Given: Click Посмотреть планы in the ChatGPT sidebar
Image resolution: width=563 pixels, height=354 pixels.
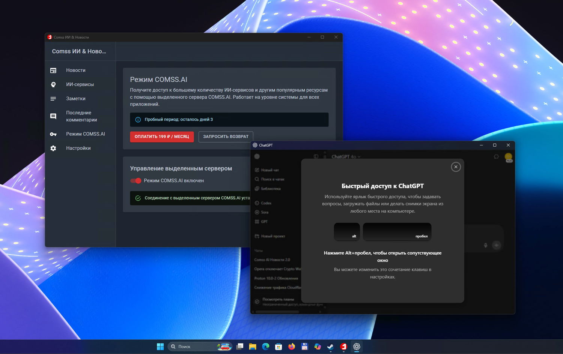Looking at the screenshot, I should click(x=278, y=299).
